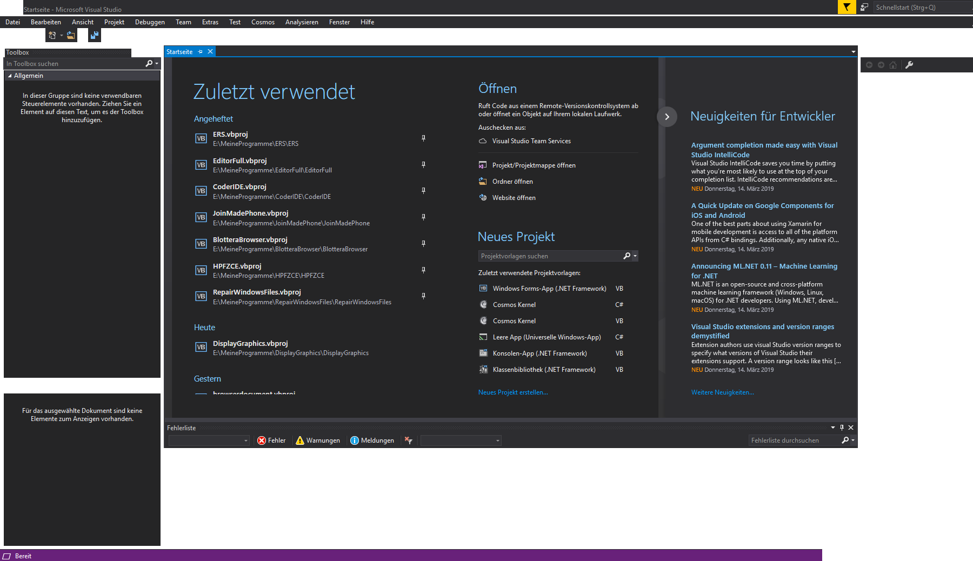The height and width of the screenshot is (561, 973).
Task: Toggle the Meldungen message filter
Action: pos(372,440)
